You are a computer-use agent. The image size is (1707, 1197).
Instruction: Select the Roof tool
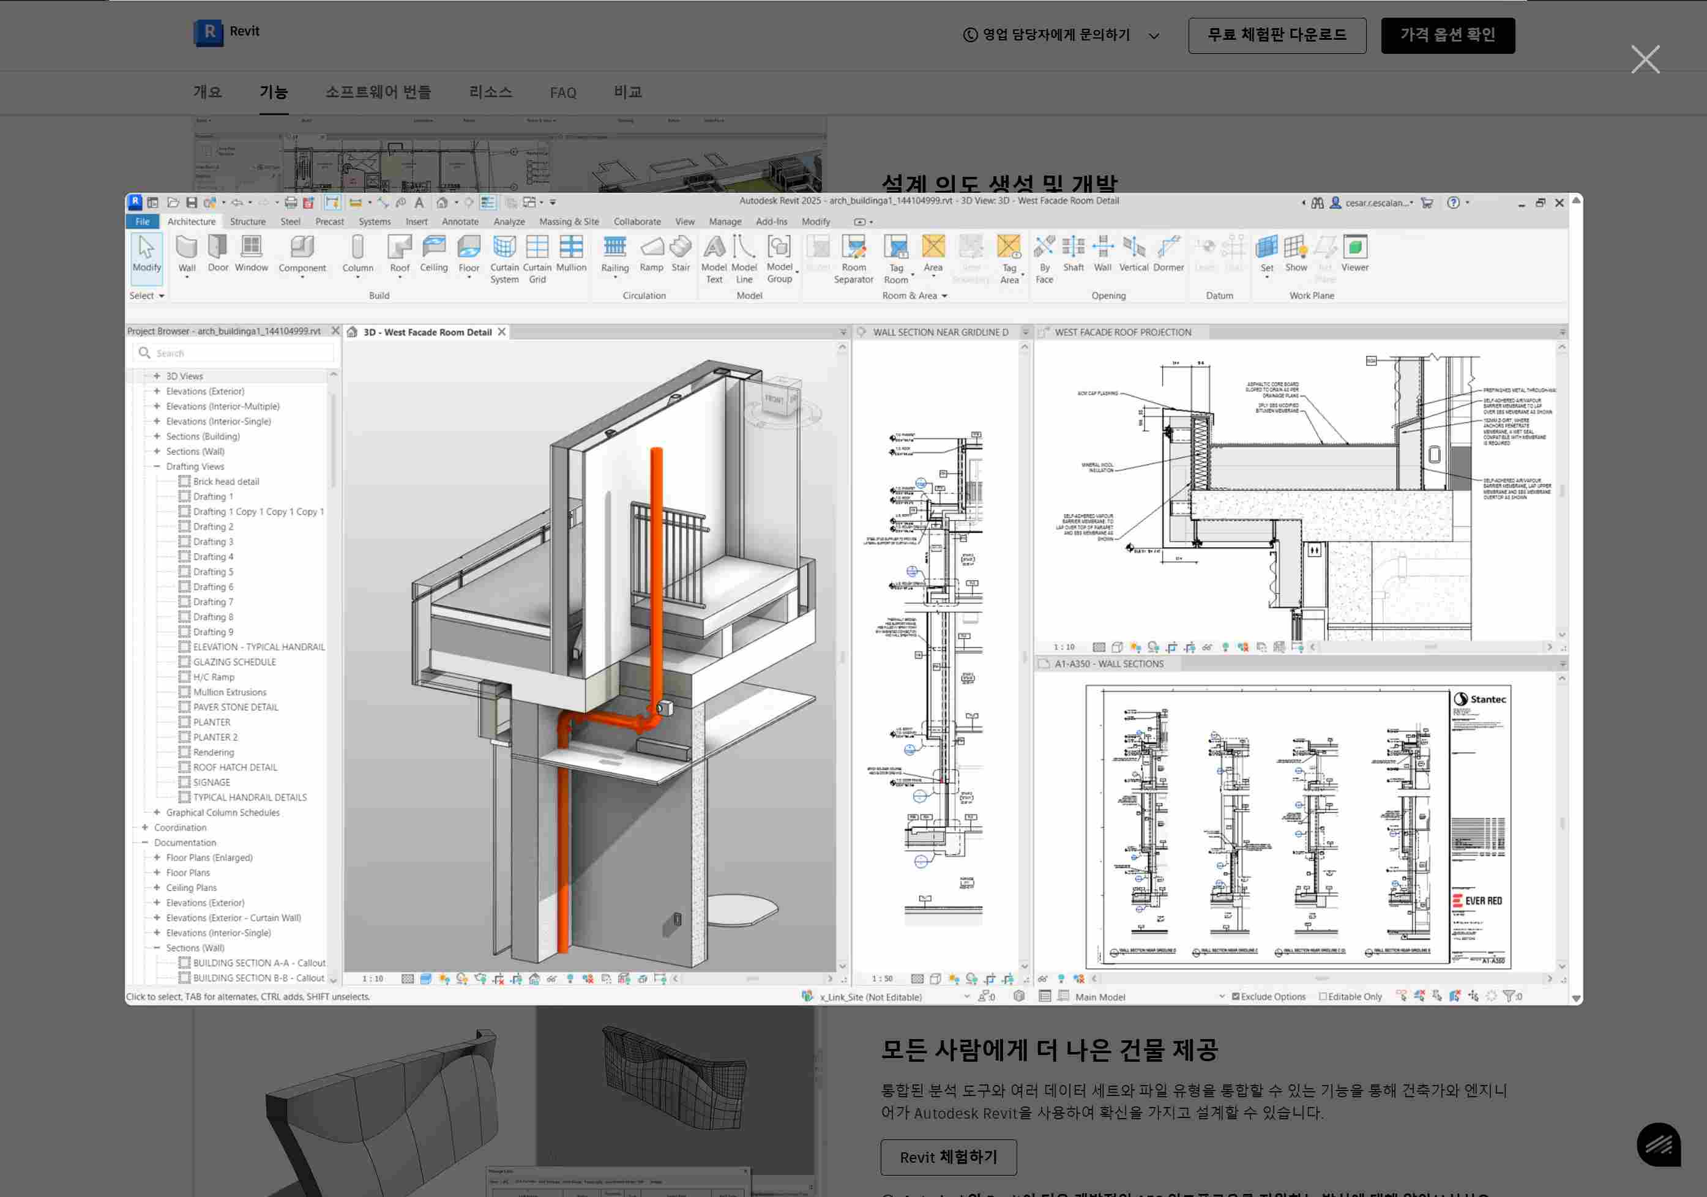(399, 256)
